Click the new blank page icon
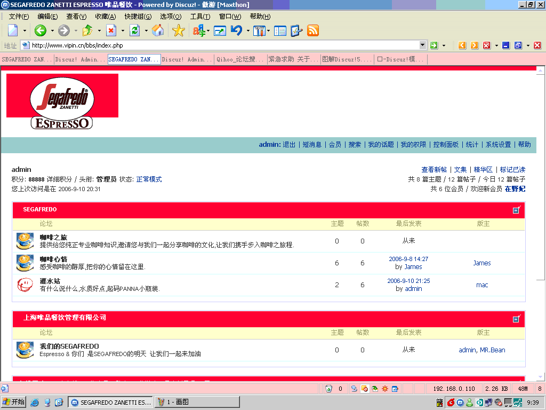Viewport: 546px width, 410px height. coord(13,30)
